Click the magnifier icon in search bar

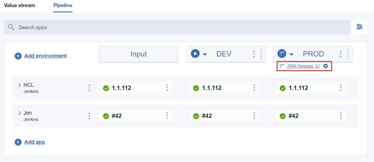11,27
